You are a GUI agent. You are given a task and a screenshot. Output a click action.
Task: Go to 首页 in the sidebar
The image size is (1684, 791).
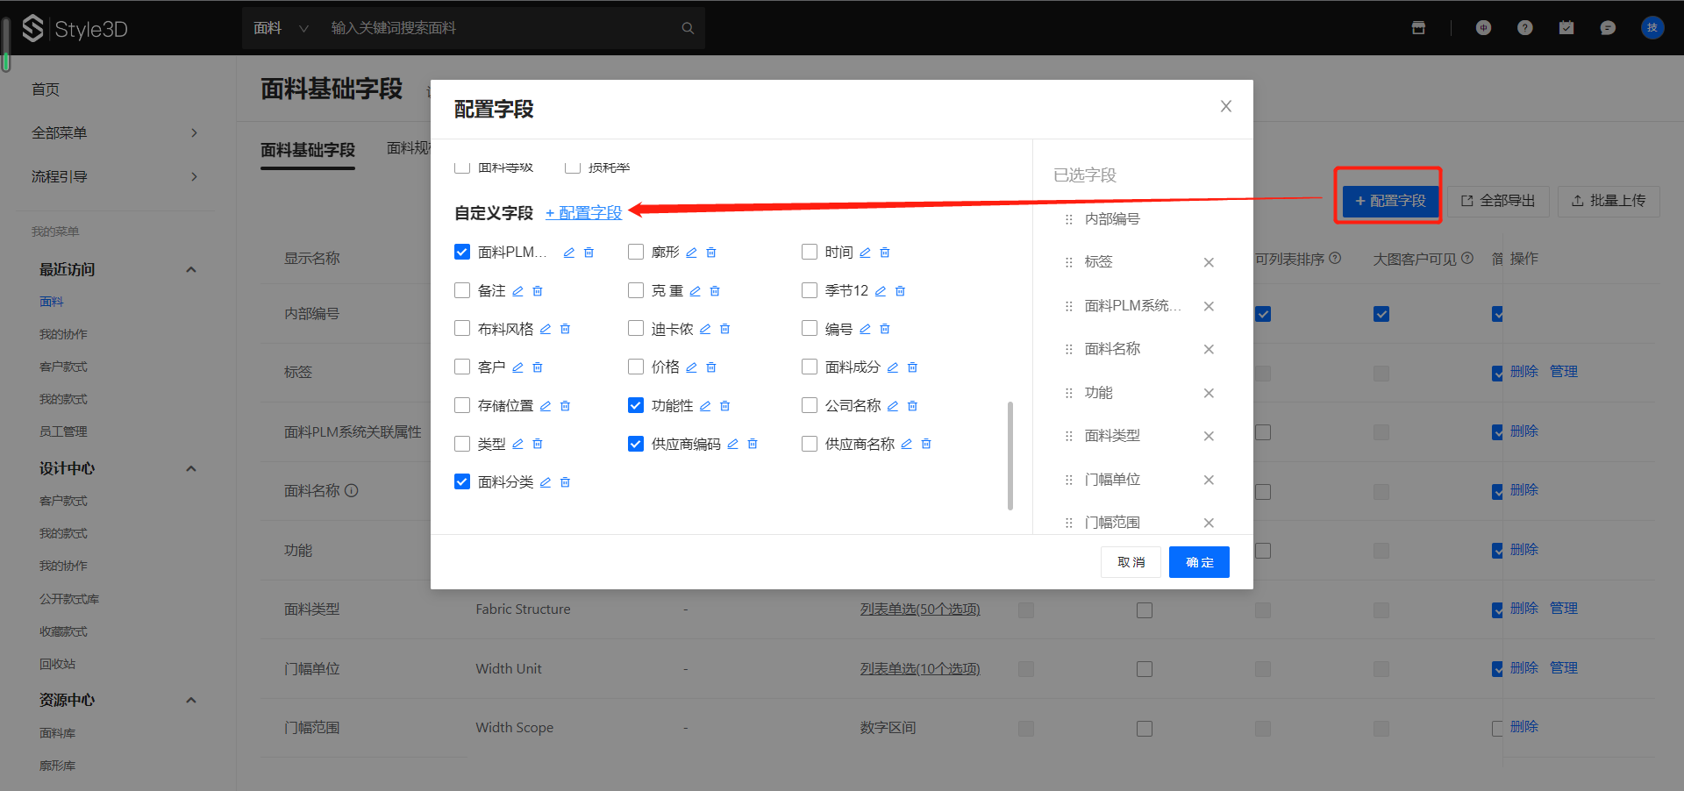(x=46, y=89)
